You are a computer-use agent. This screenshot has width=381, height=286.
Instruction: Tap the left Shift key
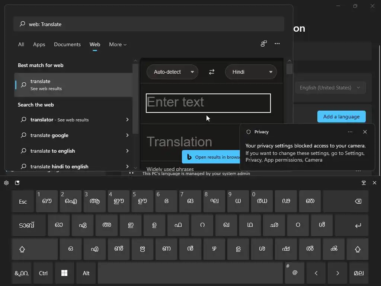(x=35, y=249)
